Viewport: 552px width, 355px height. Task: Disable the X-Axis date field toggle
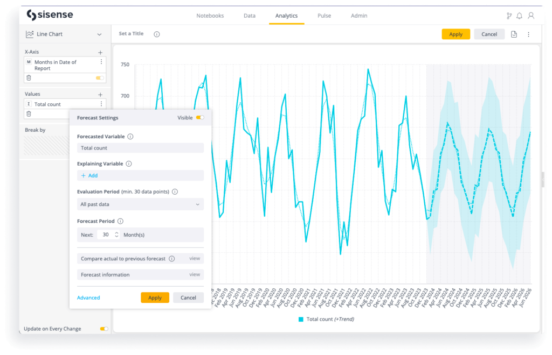pos(100,78)
